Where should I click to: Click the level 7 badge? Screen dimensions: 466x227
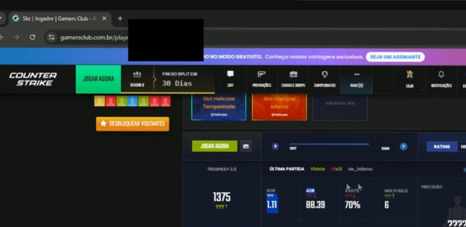(403, 146)
